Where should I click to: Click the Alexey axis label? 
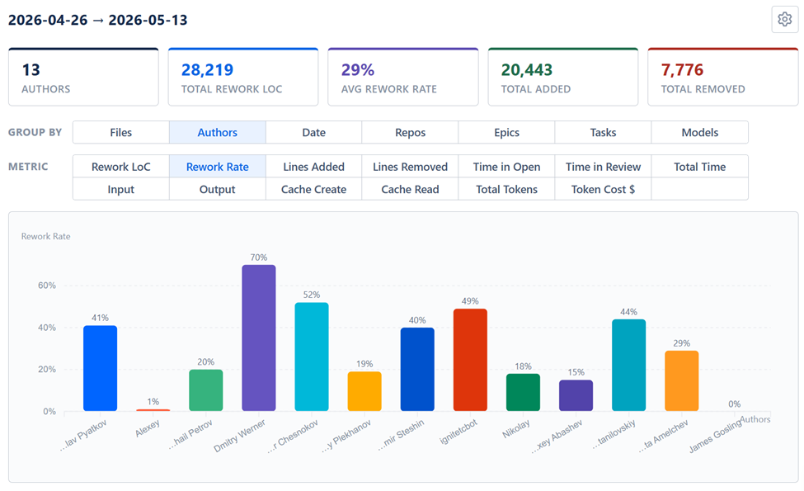point(148,428)
